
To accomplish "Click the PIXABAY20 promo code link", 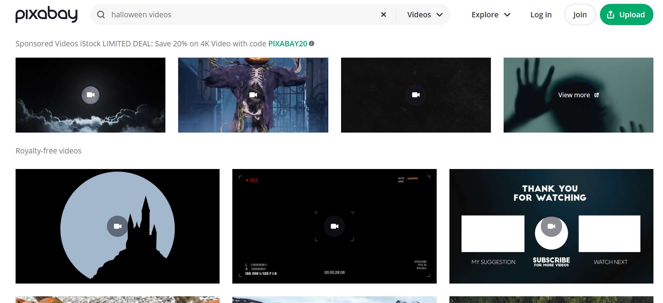I will click(288, 43).
